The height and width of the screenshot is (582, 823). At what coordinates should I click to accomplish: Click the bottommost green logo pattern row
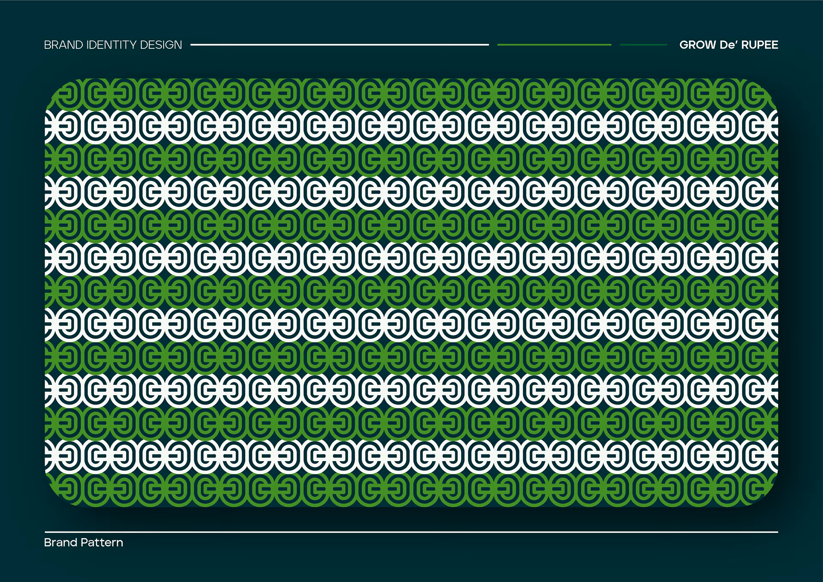[411, 489]
